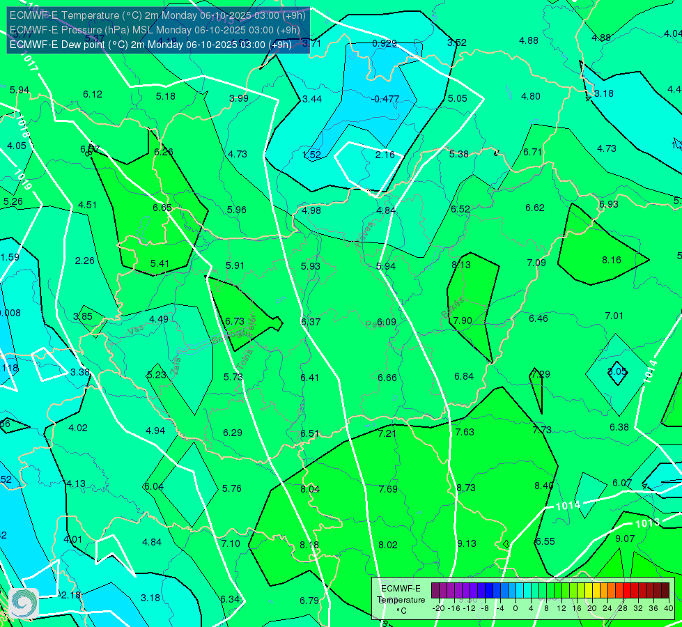Screen dimensions: 682x627
Task: Click the 7.10 temperature value
Action: (x=231, y=543)
